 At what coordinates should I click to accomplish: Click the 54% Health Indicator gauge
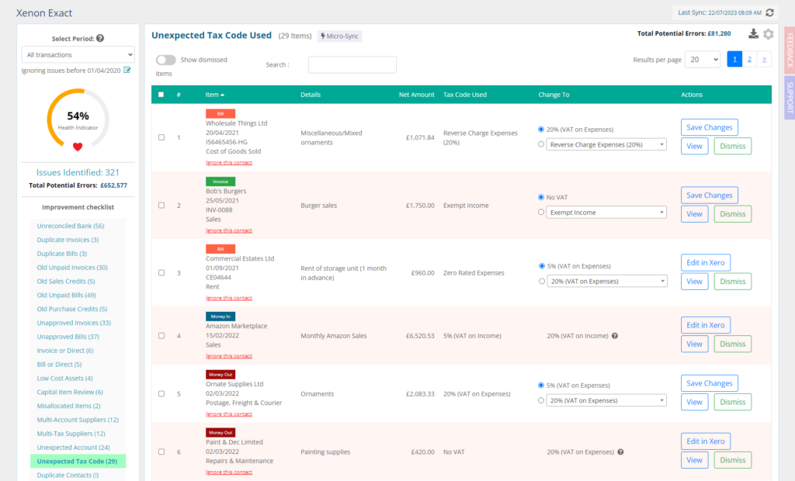[78, 120]
